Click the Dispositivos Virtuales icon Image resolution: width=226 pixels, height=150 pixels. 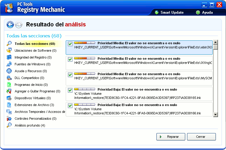[9, 98]
